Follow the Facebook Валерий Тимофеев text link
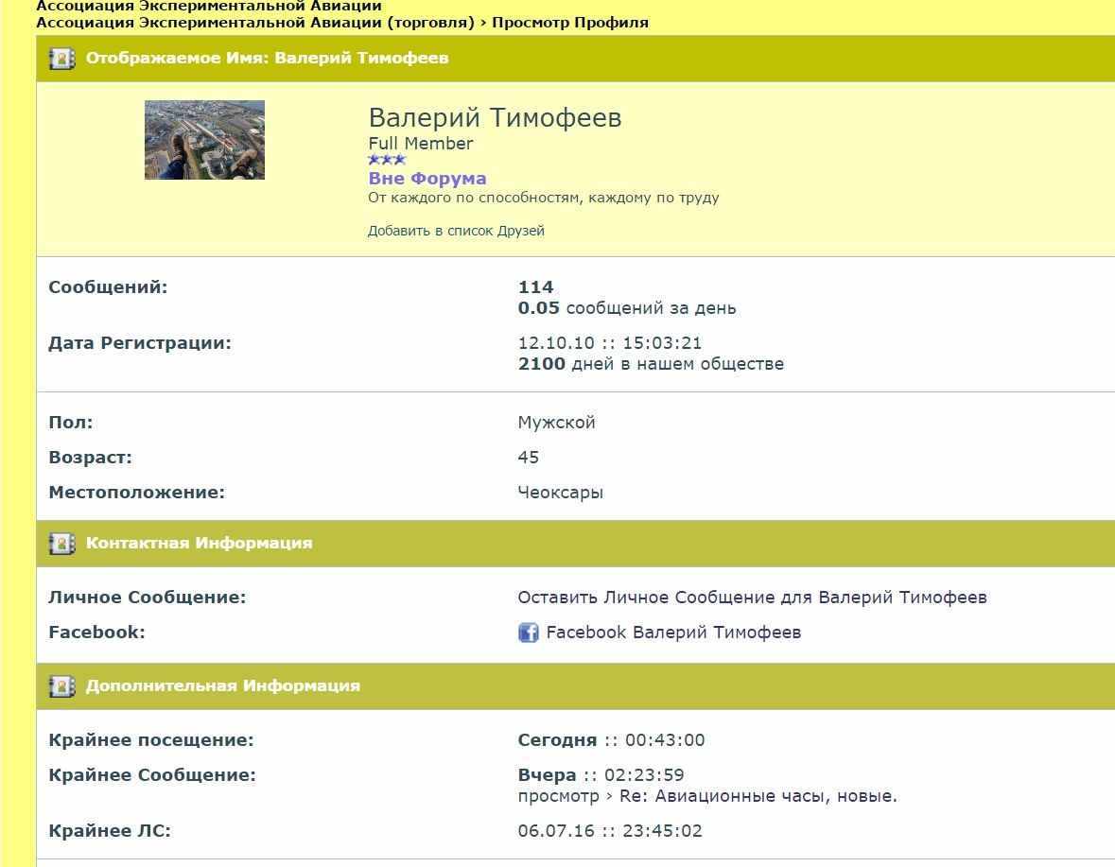The height and width of the screenshot is (867, 1115). click(x=673, y=633)
